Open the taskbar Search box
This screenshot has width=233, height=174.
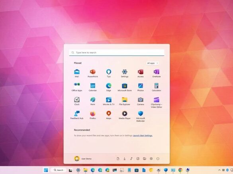pos(59,170)
